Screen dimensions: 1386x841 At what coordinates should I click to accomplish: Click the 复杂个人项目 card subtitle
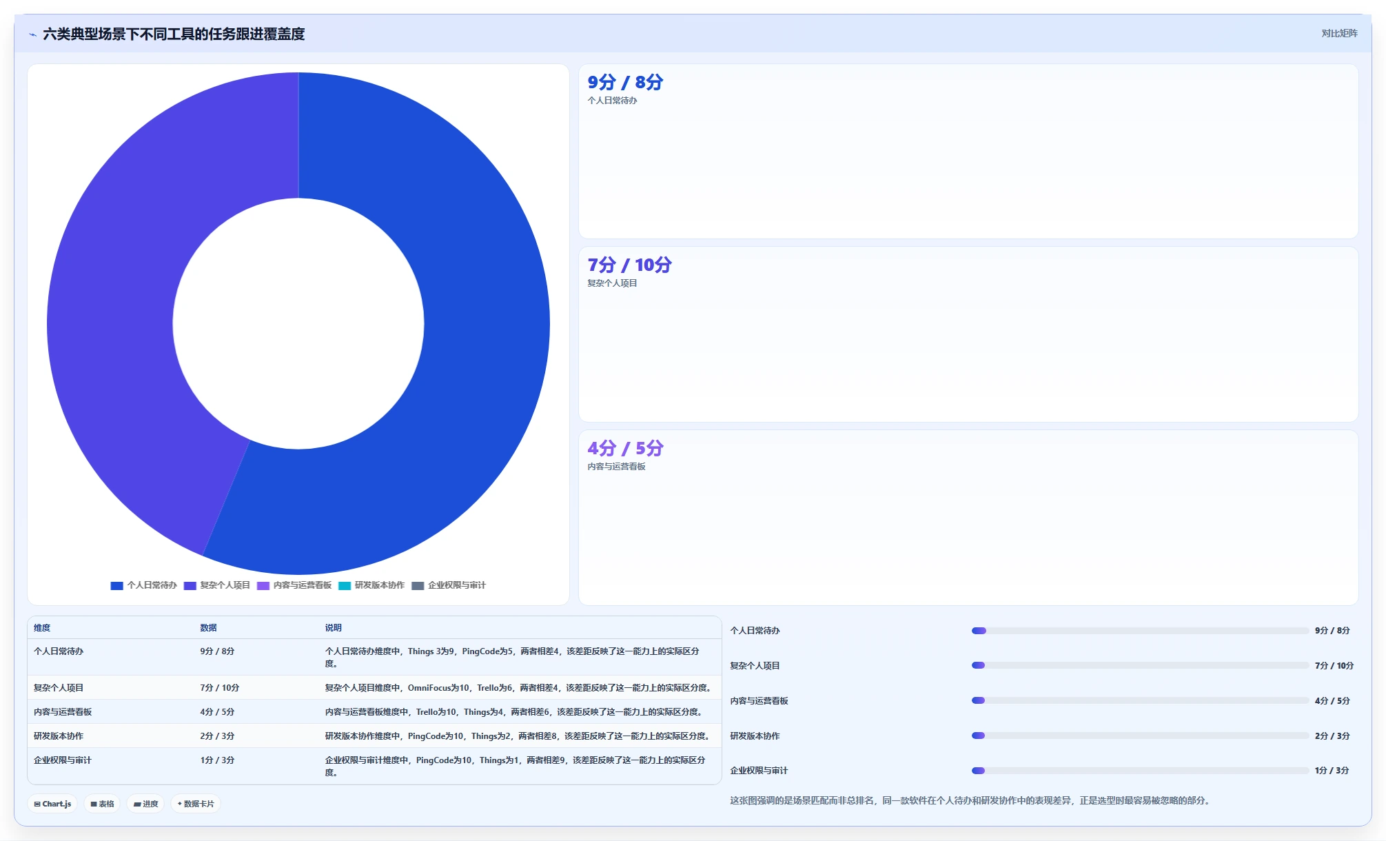(612, 283)
